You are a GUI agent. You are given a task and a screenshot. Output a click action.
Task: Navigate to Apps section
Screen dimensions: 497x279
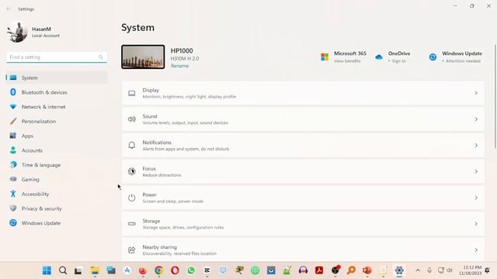[x=57, y=136]
